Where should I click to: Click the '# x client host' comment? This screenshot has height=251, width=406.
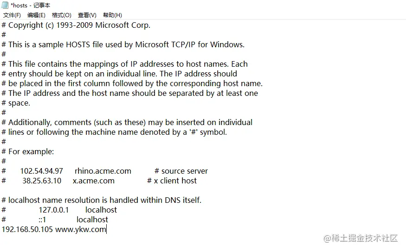[172, 181]
